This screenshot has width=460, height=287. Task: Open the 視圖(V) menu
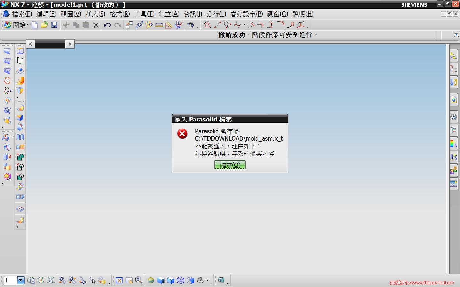click(x=71, y=14)
